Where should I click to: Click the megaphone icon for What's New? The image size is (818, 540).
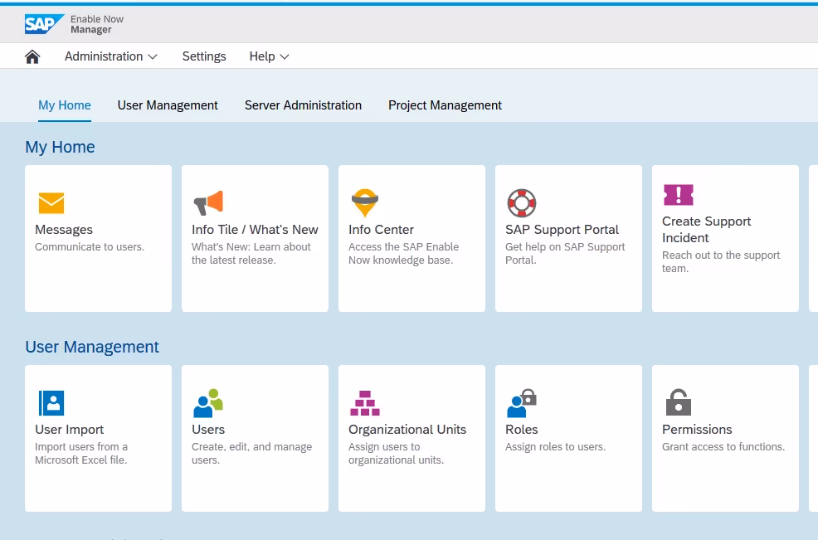tap(209, 203)
